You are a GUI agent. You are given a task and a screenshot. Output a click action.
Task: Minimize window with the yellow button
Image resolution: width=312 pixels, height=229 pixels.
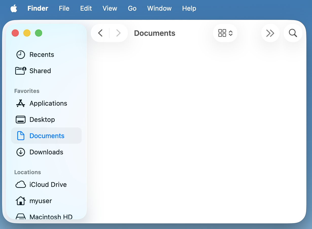[27, 33]
